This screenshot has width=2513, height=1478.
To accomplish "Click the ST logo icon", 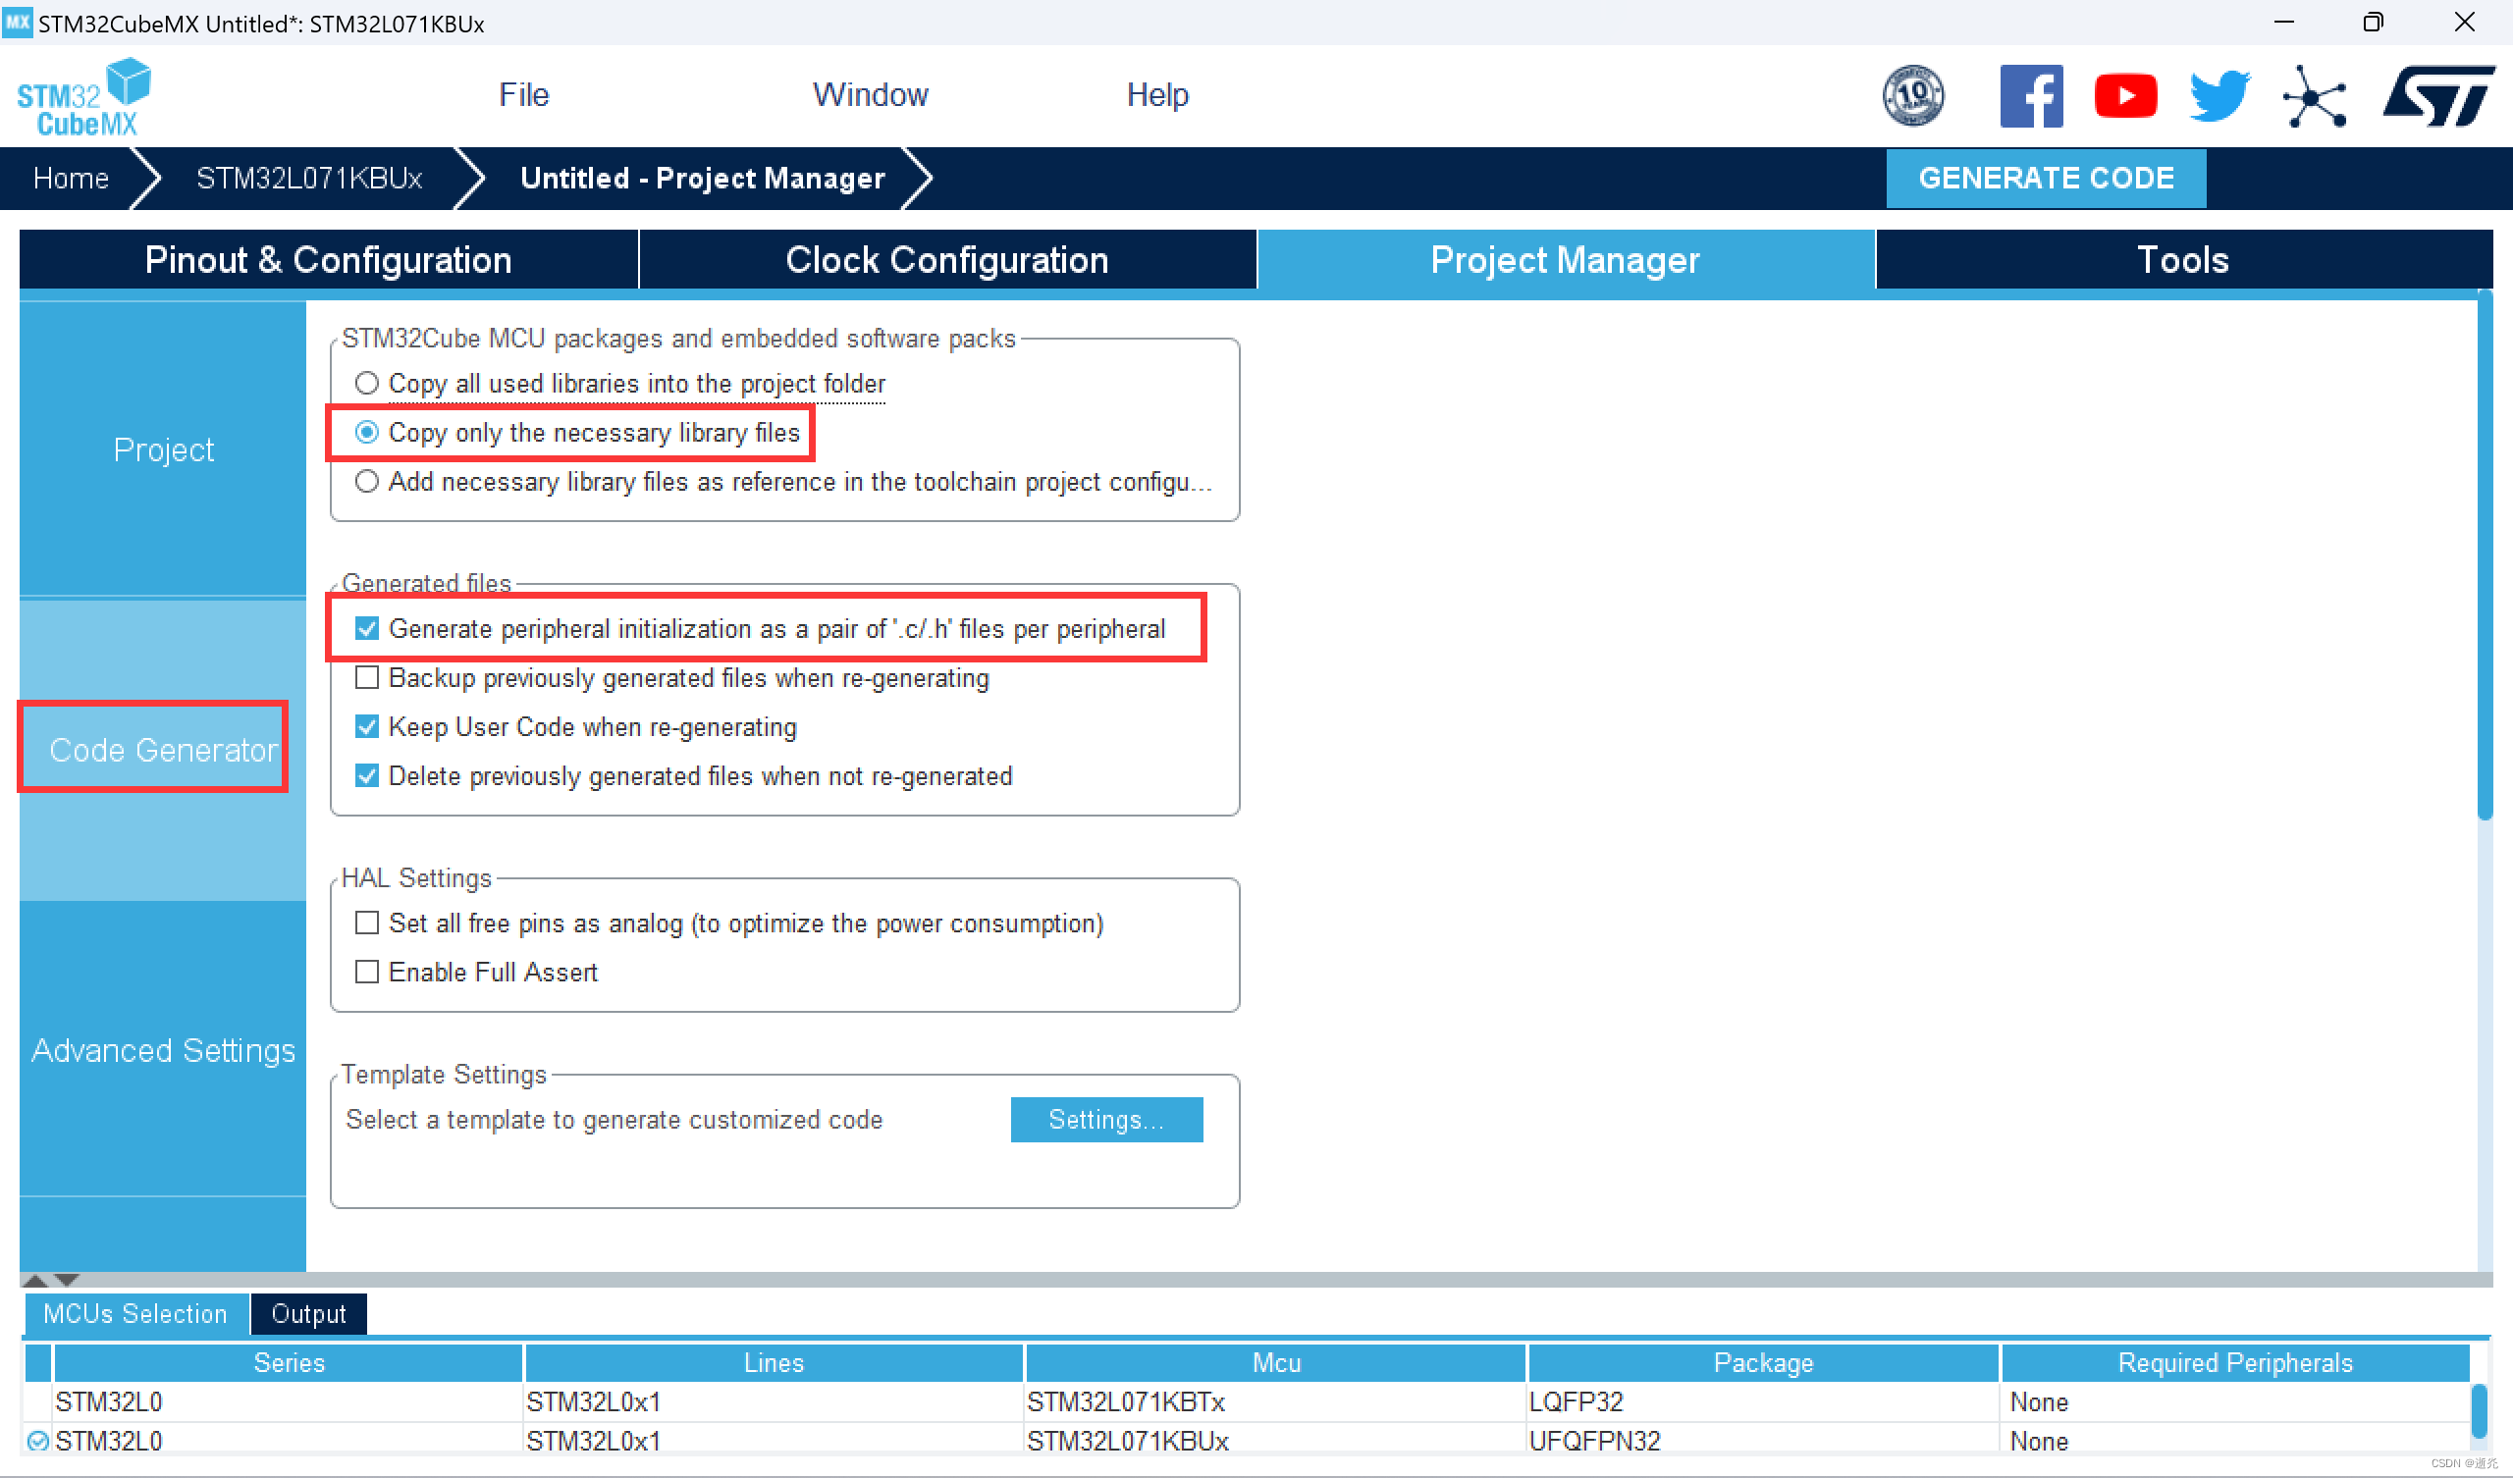I will pyautogui.click(x=2438, y=96).
